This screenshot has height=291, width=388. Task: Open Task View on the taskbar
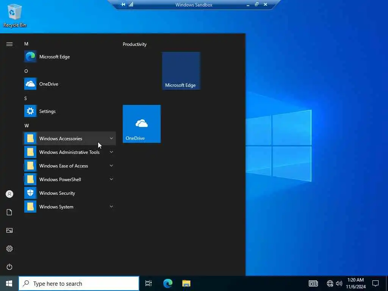click(149, 283)
